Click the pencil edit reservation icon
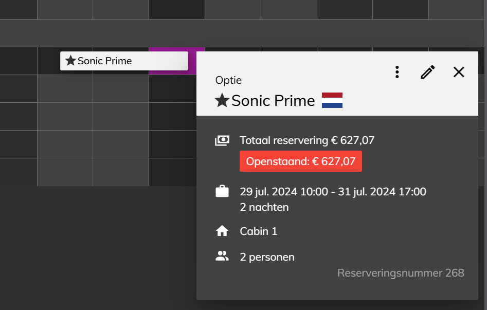Image resolution: width=487 pixels, height=310 pixels. pyautogui.click(x=428, y=72)
